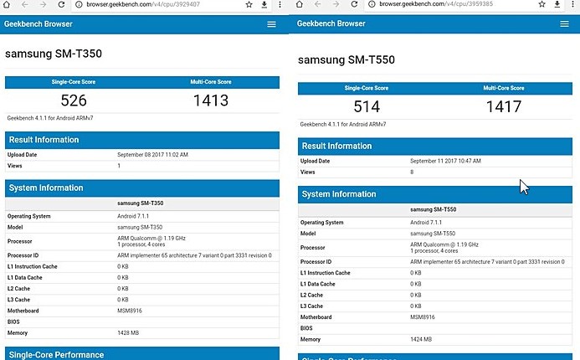Click processor ARM Qualcomm value on SM-T550 page

[x=444, y=248]
